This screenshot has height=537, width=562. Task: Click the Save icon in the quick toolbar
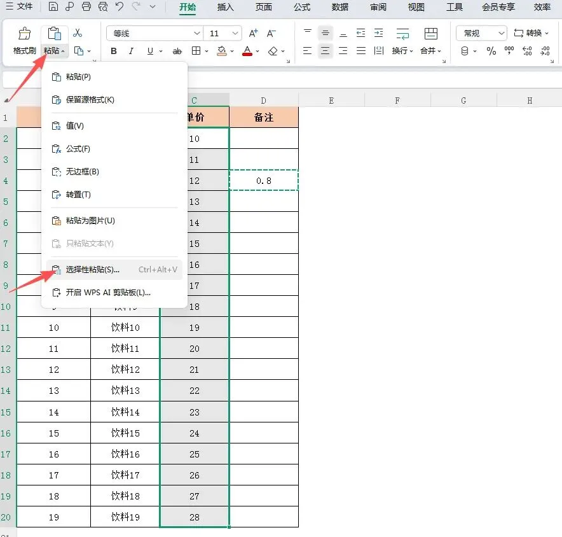pyautogui.click(x=53, y=6)
